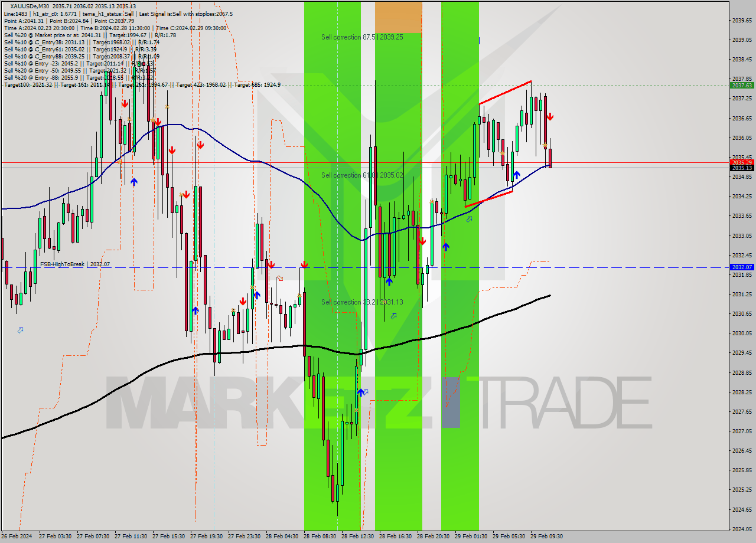
Task: Click the '28 Feb 16:30' time axis label
Action: 396,537
